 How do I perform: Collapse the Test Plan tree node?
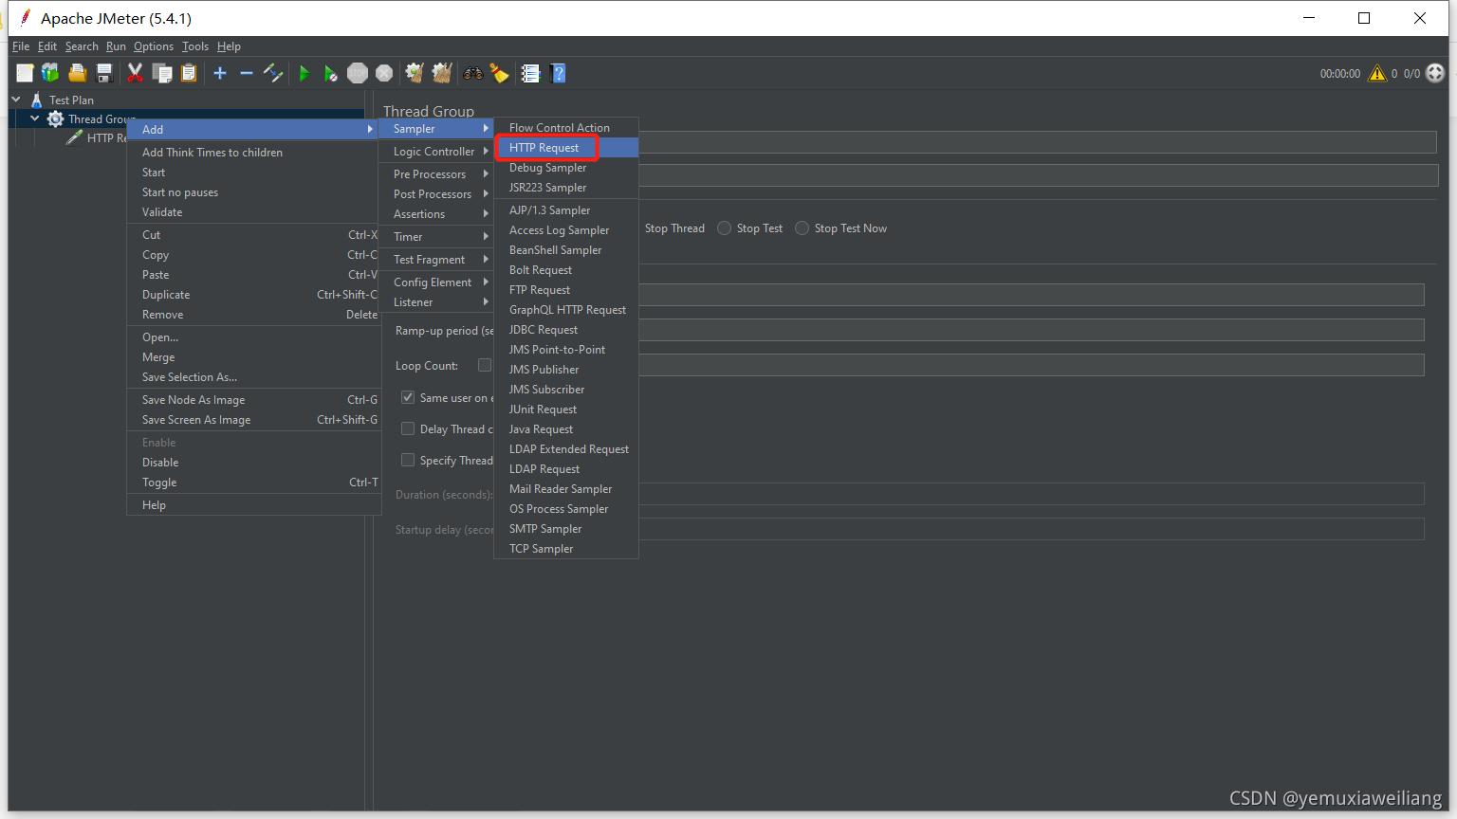[16, 99]
